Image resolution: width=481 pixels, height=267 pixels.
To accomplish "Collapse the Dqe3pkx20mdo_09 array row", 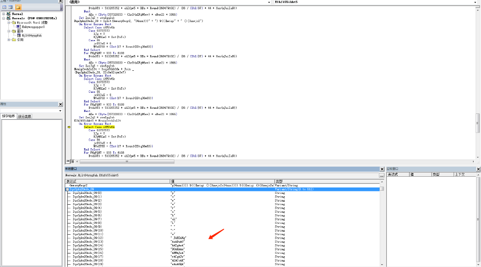I will tap(67, 189).
